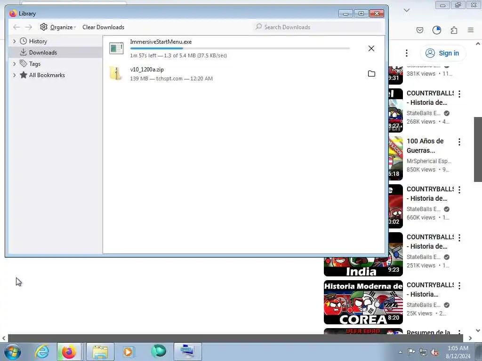The height and width of the screenshot is (361, 482).
Task: Select Downloads in the sidebar
Action: pyautogui.click(x=43, y=53)
